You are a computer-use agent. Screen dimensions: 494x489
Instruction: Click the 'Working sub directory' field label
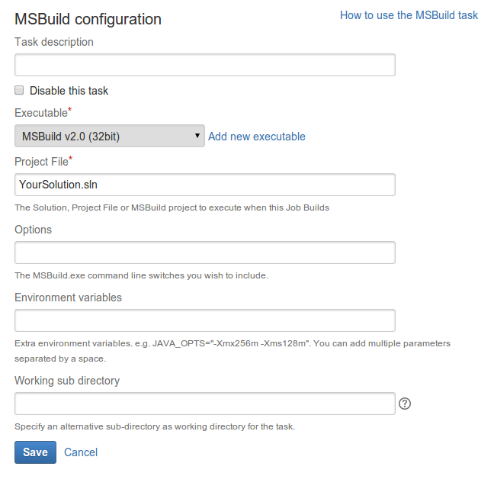(x=67, y=381)
